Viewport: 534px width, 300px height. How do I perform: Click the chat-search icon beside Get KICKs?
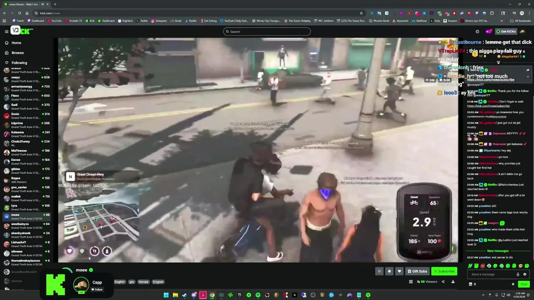coord(478,31)
